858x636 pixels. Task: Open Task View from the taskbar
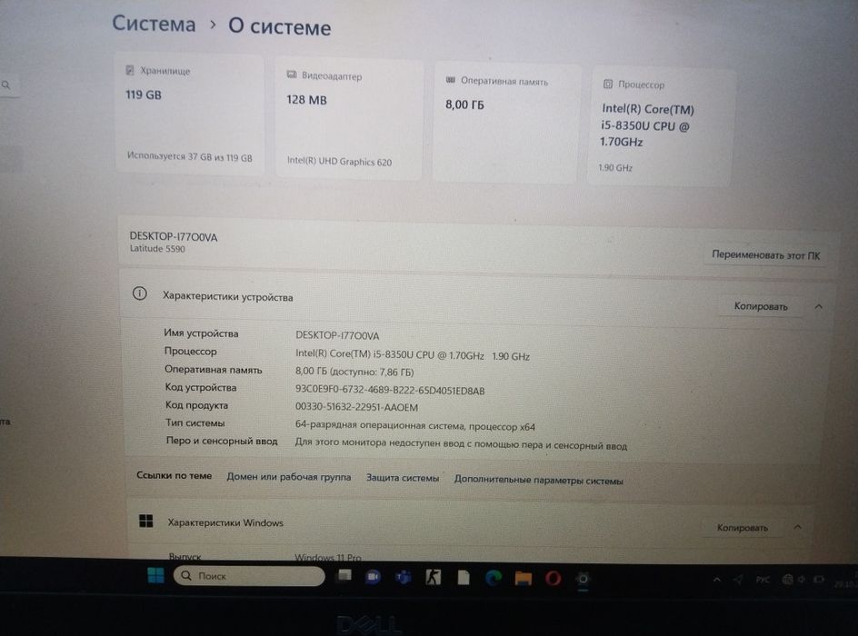pyautogui.click(x=344, y=576)
